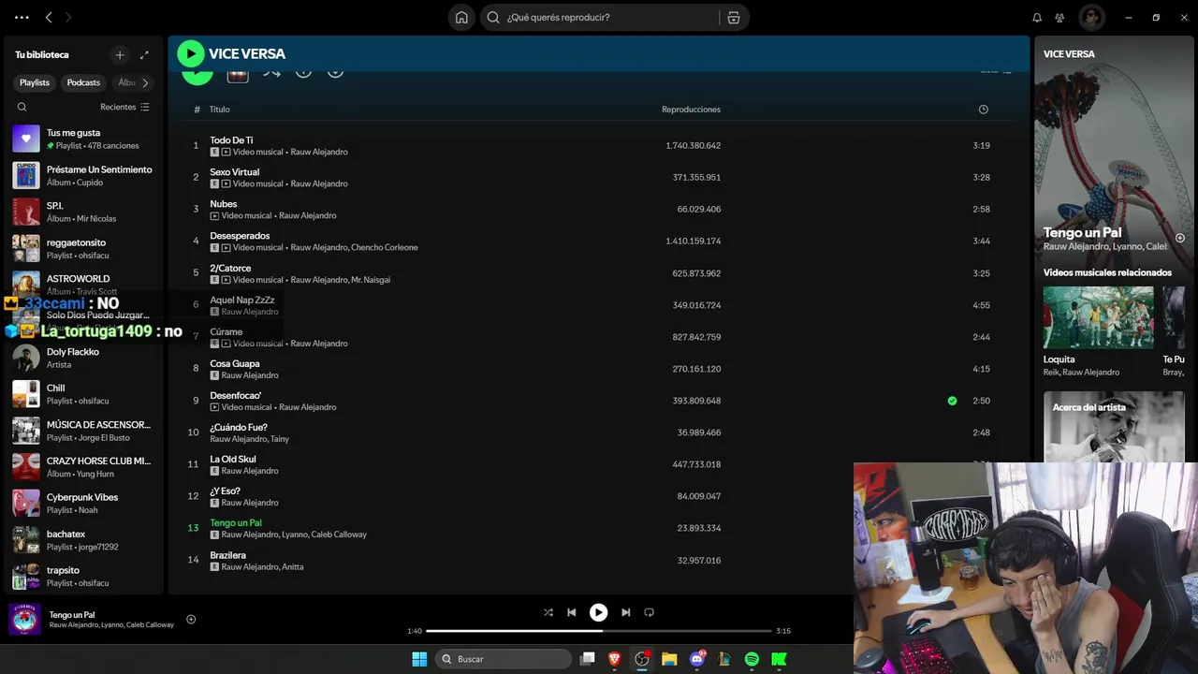
Task: Sort by the Título column header
Action: pyautogui.click(x=219, y=110)
